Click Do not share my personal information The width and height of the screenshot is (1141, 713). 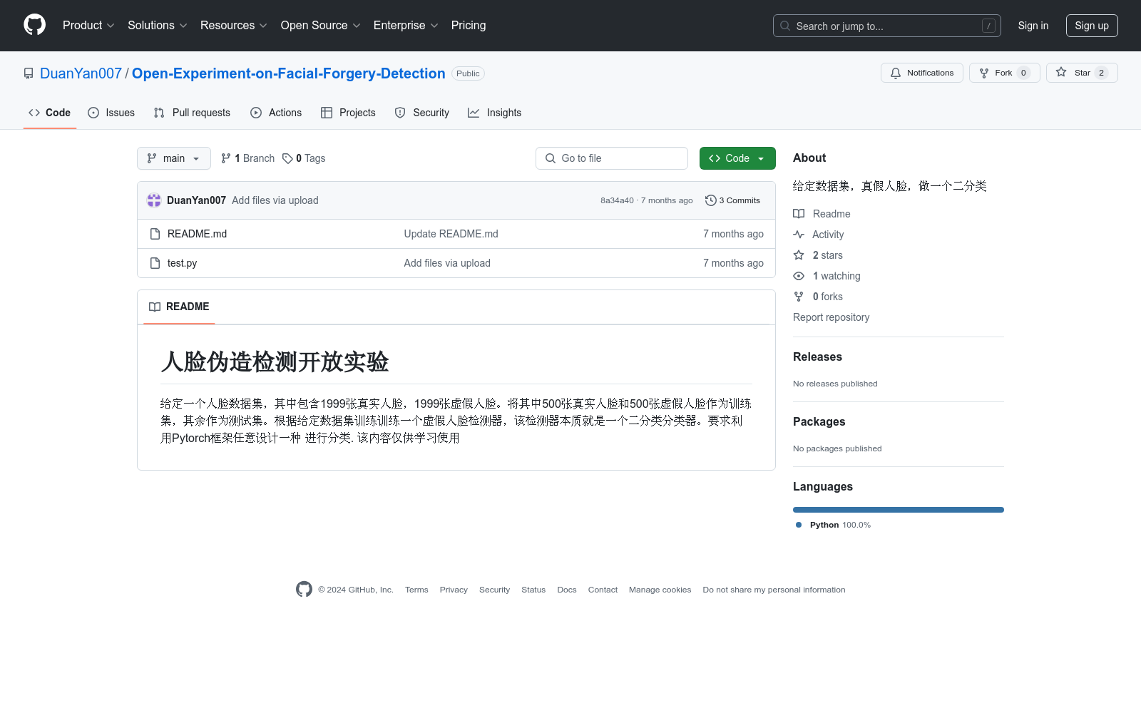[x=774, y=590]
